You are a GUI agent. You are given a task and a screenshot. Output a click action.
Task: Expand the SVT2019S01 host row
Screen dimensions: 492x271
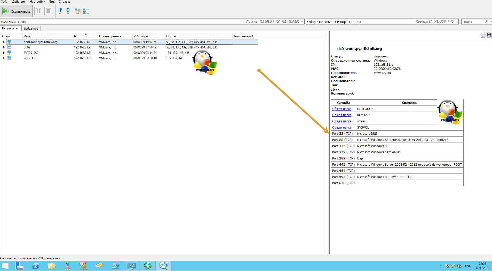click(x=4, y=53)
